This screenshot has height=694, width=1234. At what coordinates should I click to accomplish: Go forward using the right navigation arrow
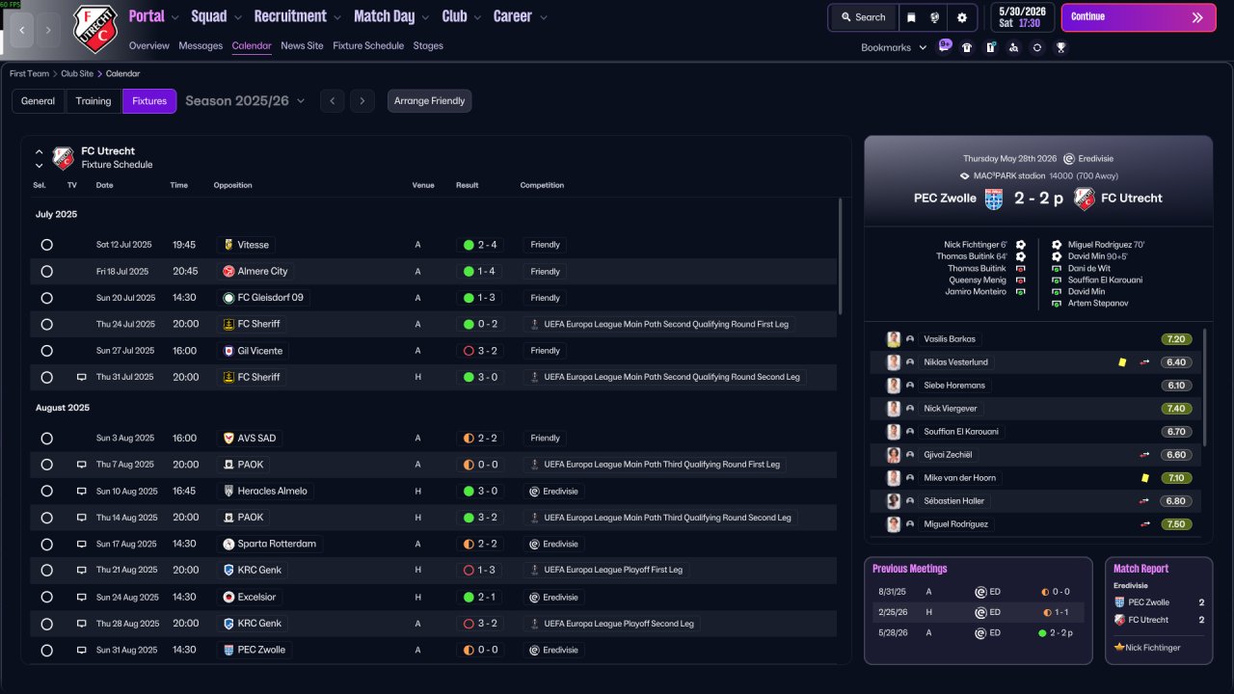[49, 30]
